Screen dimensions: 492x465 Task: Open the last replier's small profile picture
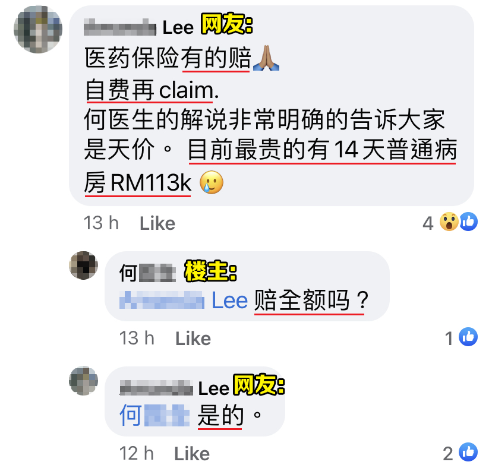[x=83, y=380]
